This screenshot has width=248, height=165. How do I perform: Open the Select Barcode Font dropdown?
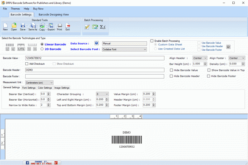[x=124, y=49]
